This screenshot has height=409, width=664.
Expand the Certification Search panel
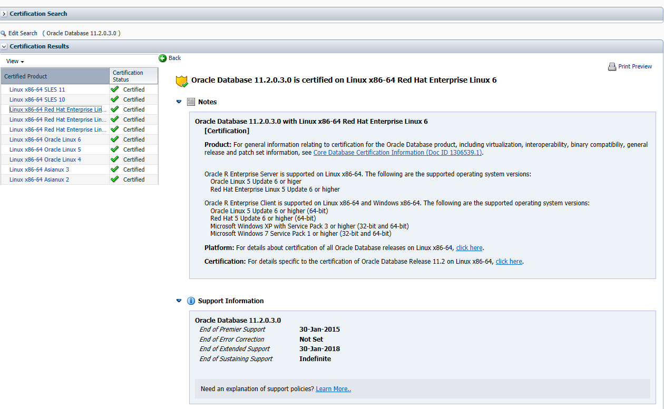tap(4, 14)
